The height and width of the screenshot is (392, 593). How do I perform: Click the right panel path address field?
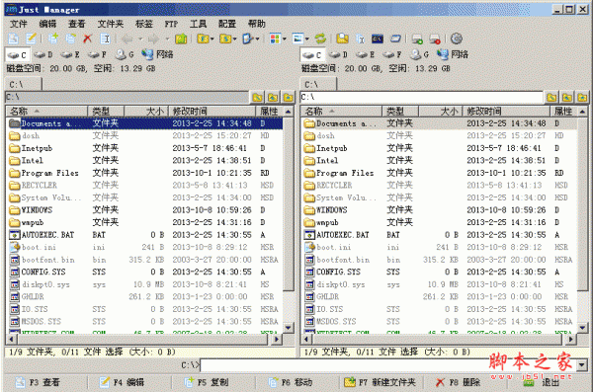[x=421, y=97]
